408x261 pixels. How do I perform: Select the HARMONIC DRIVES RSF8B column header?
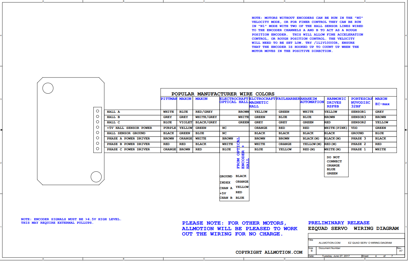pyautogui.click(x=336, y=102)
